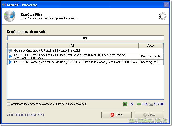Click the 'Decoding (92%)' status cell

151,62
